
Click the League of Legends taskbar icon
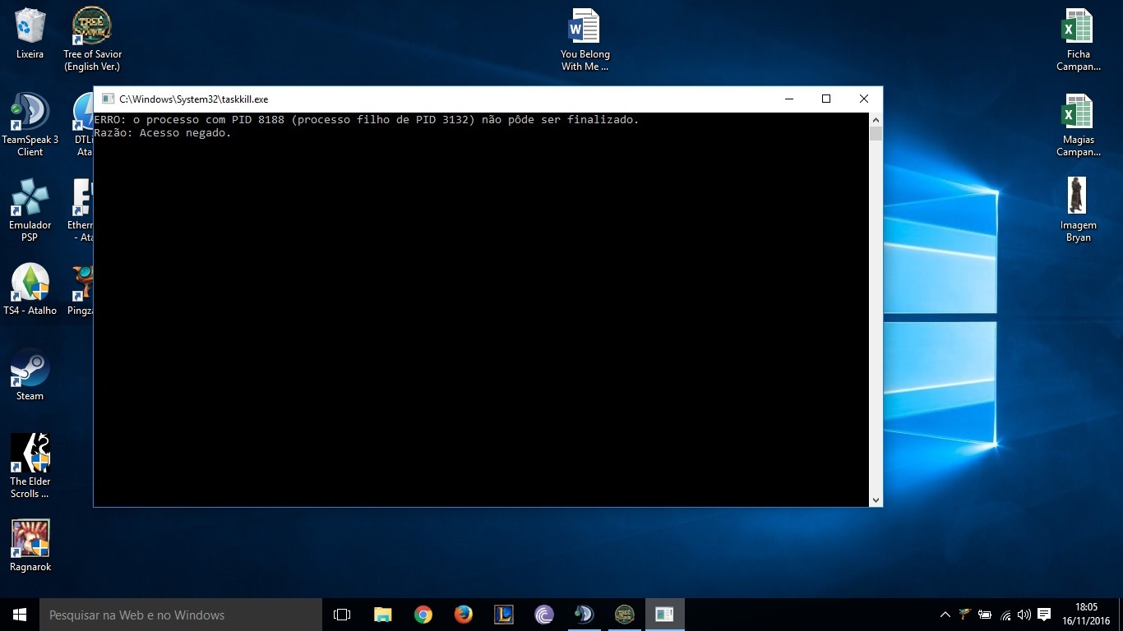(x=504, y=615)
